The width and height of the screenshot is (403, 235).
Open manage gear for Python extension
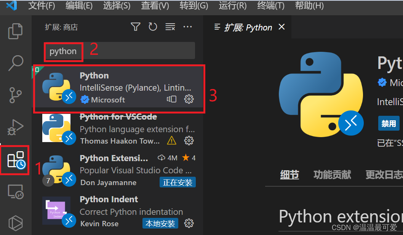coord(189,99)
